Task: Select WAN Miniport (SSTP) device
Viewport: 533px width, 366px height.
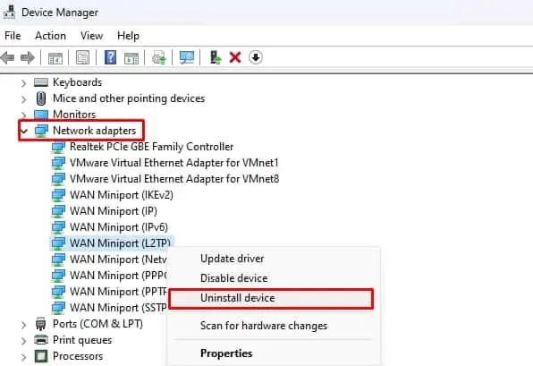Action: (x=118, y=308)
